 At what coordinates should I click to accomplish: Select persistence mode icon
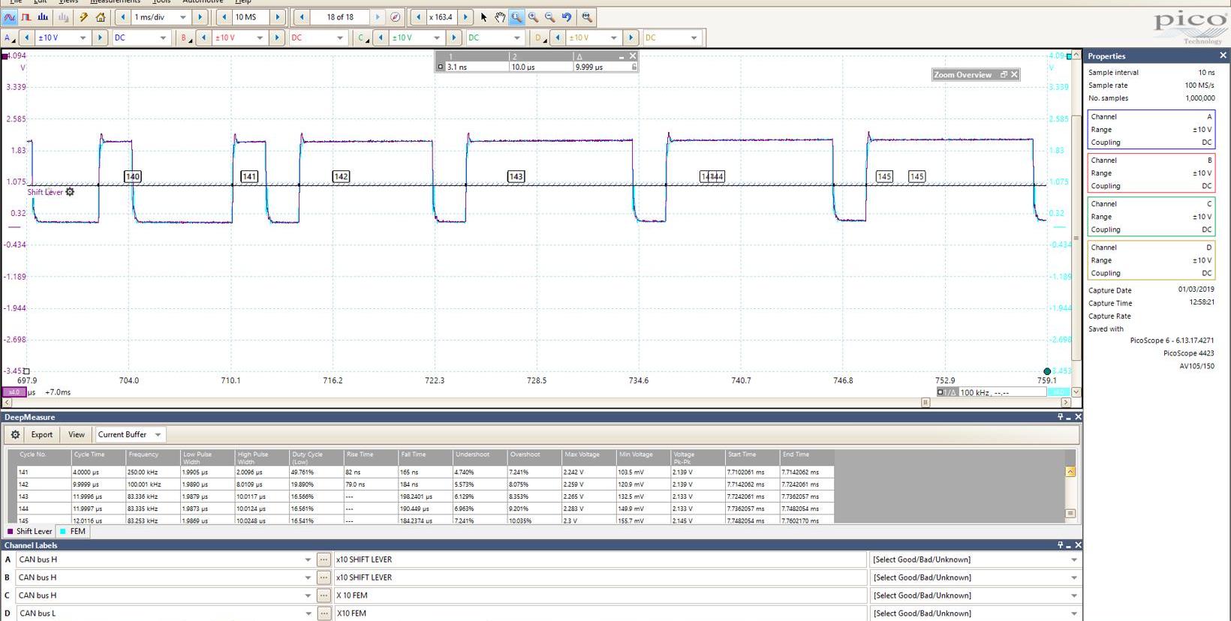click(x=26, y=16)
